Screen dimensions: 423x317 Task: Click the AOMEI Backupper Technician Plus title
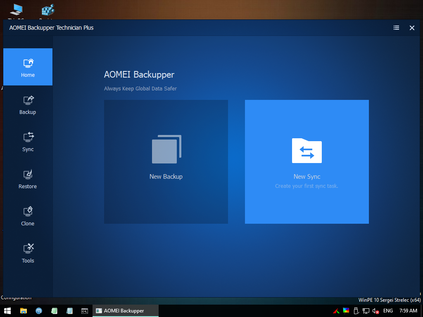[x=51, y=28]
